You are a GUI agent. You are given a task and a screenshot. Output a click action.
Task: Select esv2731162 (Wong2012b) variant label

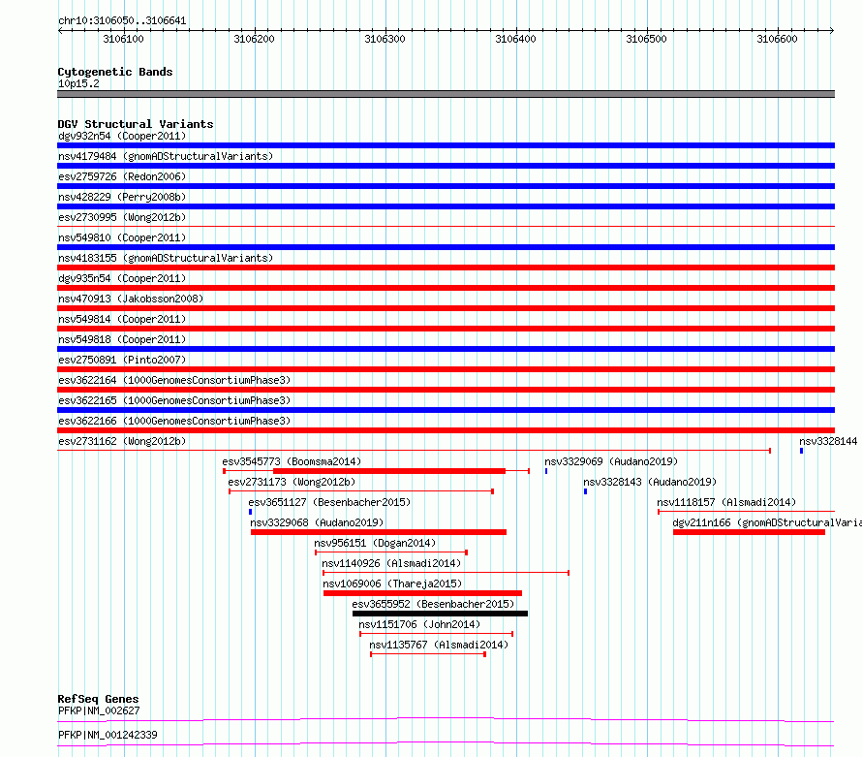pyautogui.click(x=122, y=441)
